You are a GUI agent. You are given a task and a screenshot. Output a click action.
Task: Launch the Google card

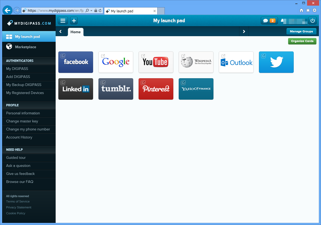pos(116,62)
